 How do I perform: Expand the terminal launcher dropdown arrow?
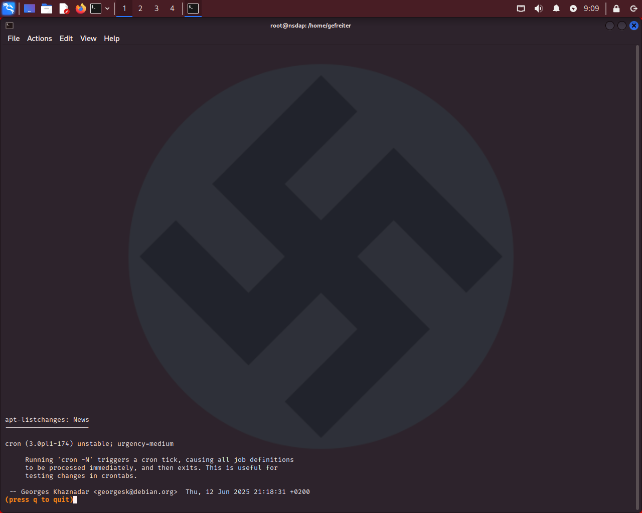tap(107, 9)
